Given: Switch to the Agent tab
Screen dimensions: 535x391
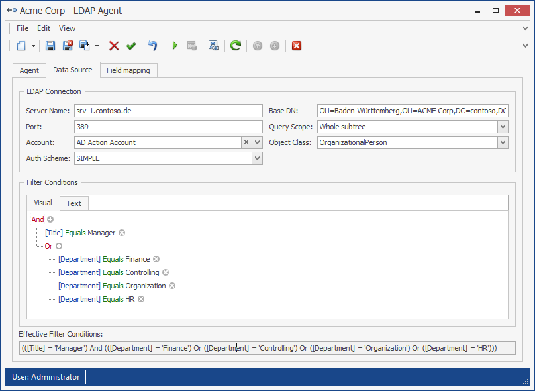Looking at the screenshot, I should tap(29, 70).
